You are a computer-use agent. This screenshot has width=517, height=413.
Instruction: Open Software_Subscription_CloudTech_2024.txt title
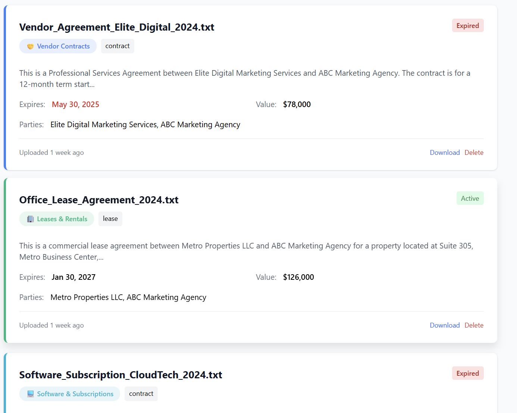tap(120, 375)
